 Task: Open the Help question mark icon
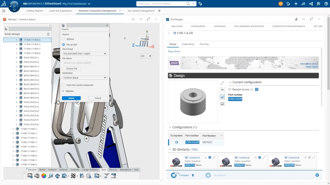[326, 4]
